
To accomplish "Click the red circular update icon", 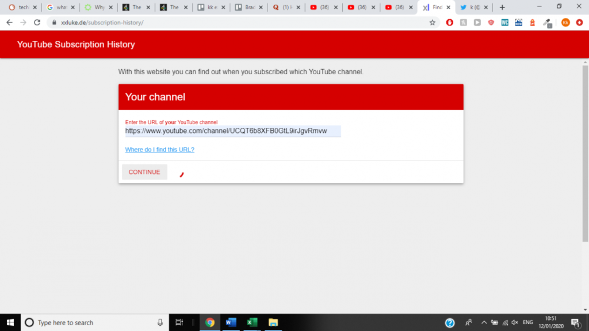I will click(x=580, y=22).
